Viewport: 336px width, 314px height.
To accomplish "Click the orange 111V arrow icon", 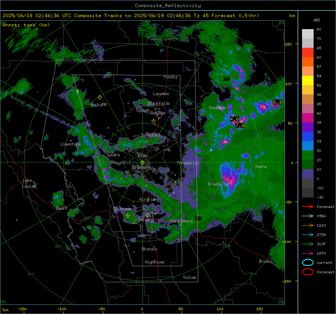I will click(308, 225).
